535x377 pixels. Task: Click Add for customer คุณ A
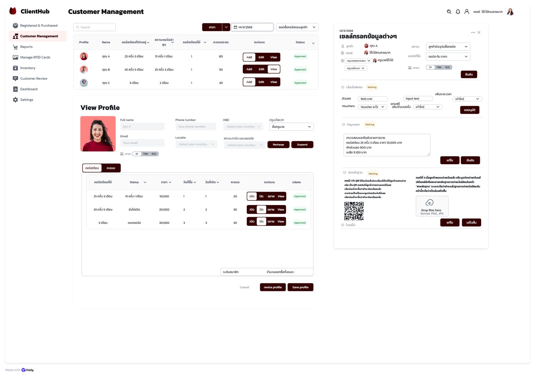coord(249,57)
